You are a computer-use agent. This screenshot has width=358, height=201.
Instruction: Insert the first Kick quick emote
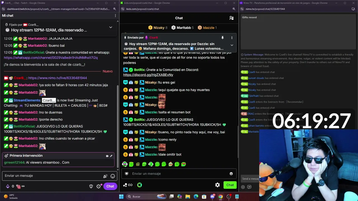click(125, 164)
